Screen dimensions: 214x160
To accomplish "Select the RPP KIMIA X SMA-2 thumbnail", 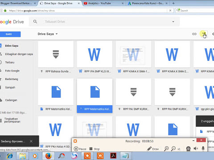I will click(x=172, y=54).
